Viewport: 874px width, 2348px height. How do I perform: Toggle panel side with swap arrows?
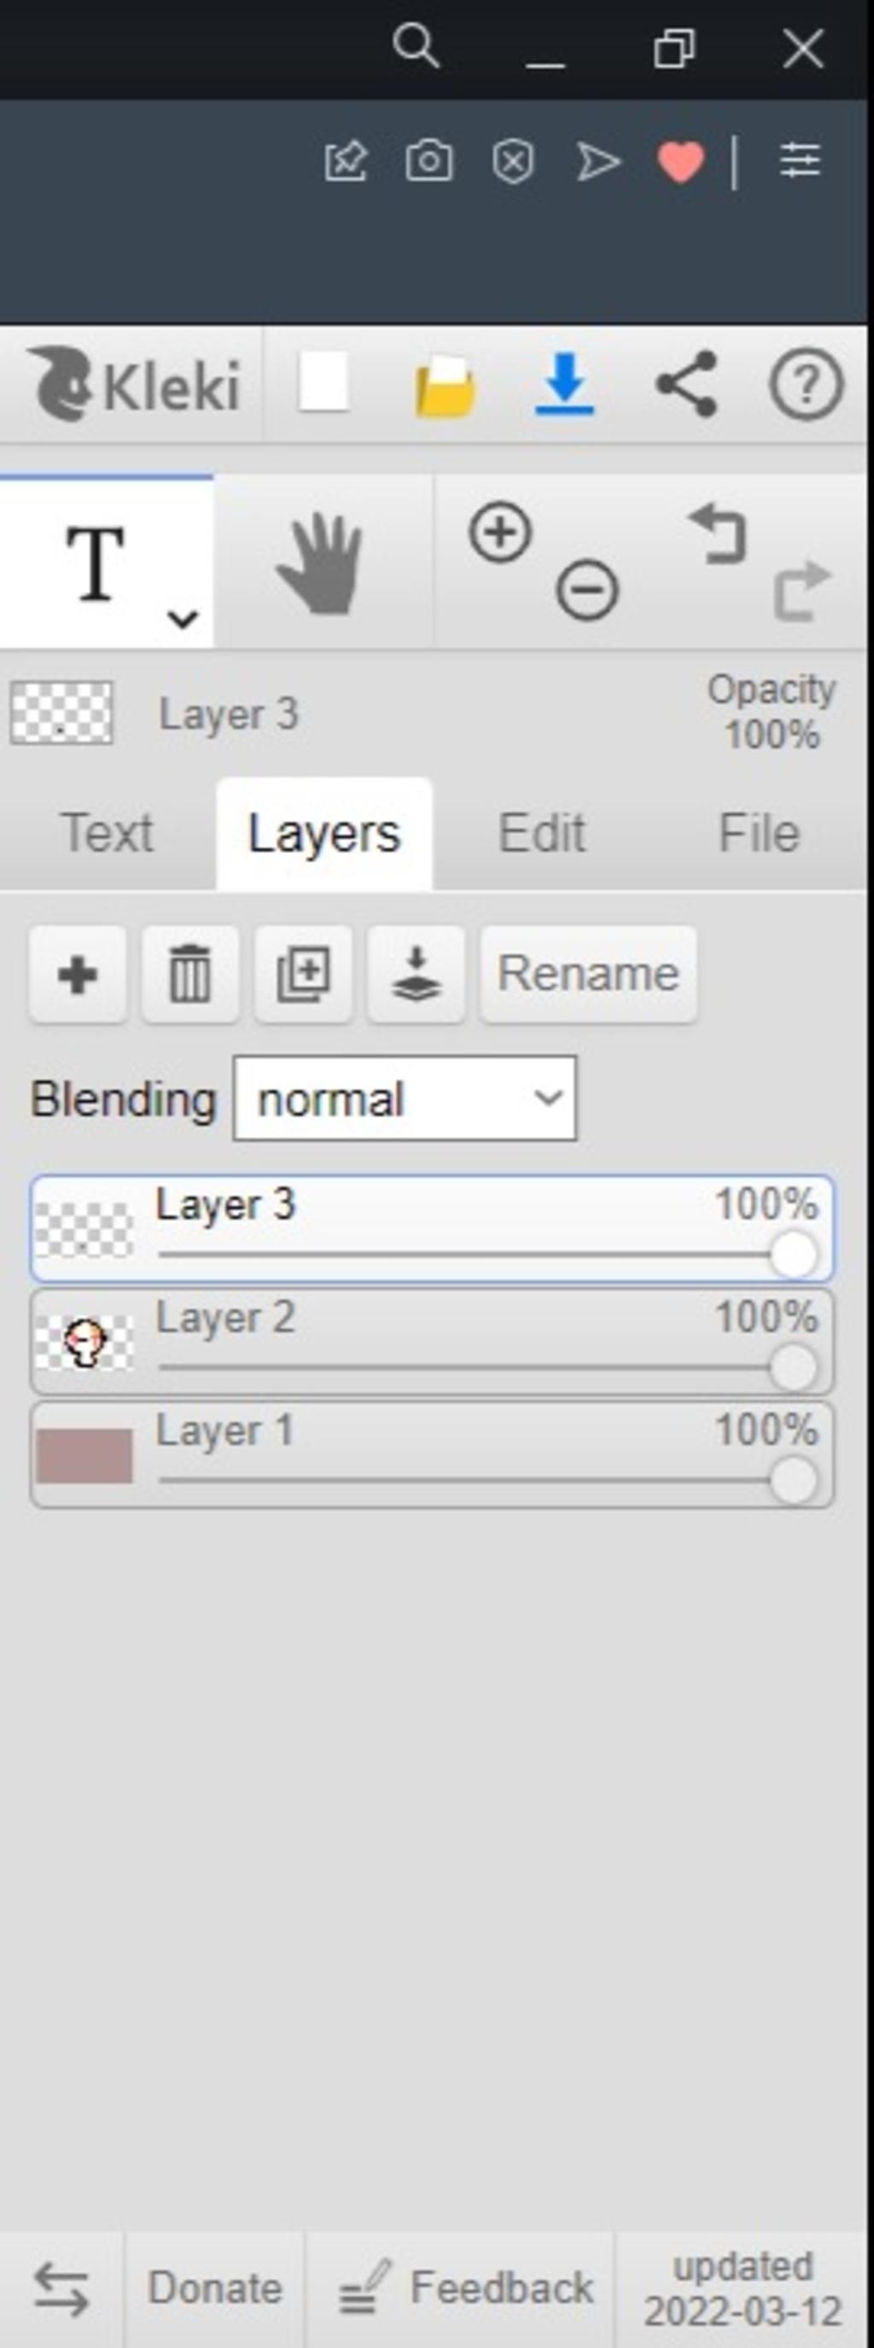point(61,2290)
